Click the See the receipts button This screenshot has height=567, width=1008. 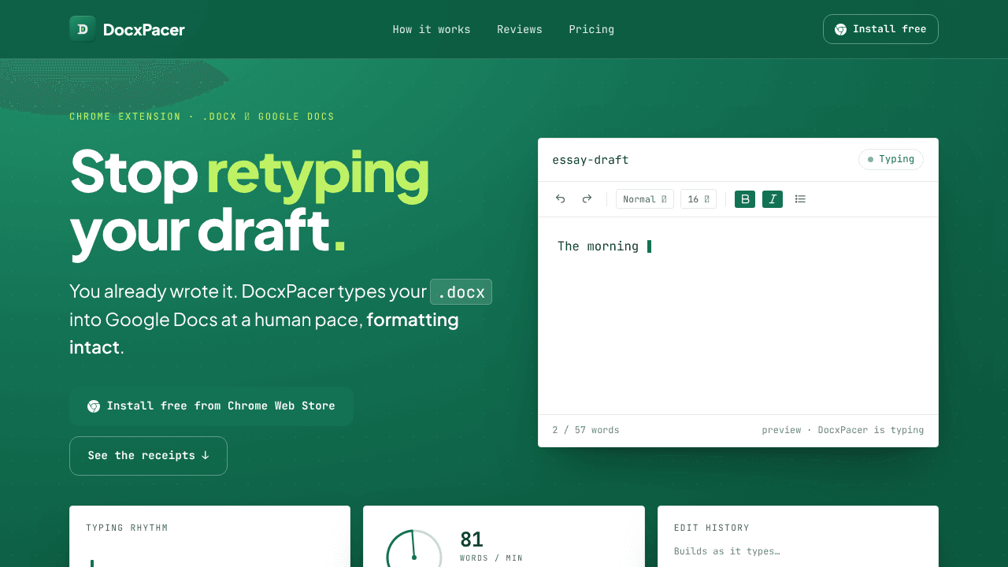148,456
